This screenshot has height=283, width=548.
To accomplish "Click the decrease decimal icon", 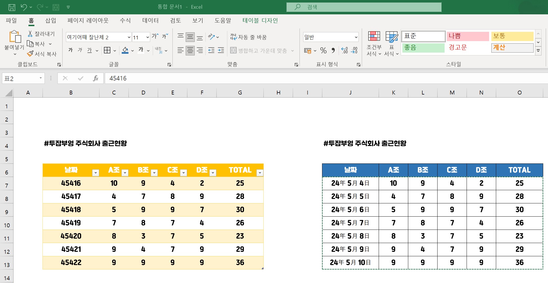I will (x=354, y=50).
